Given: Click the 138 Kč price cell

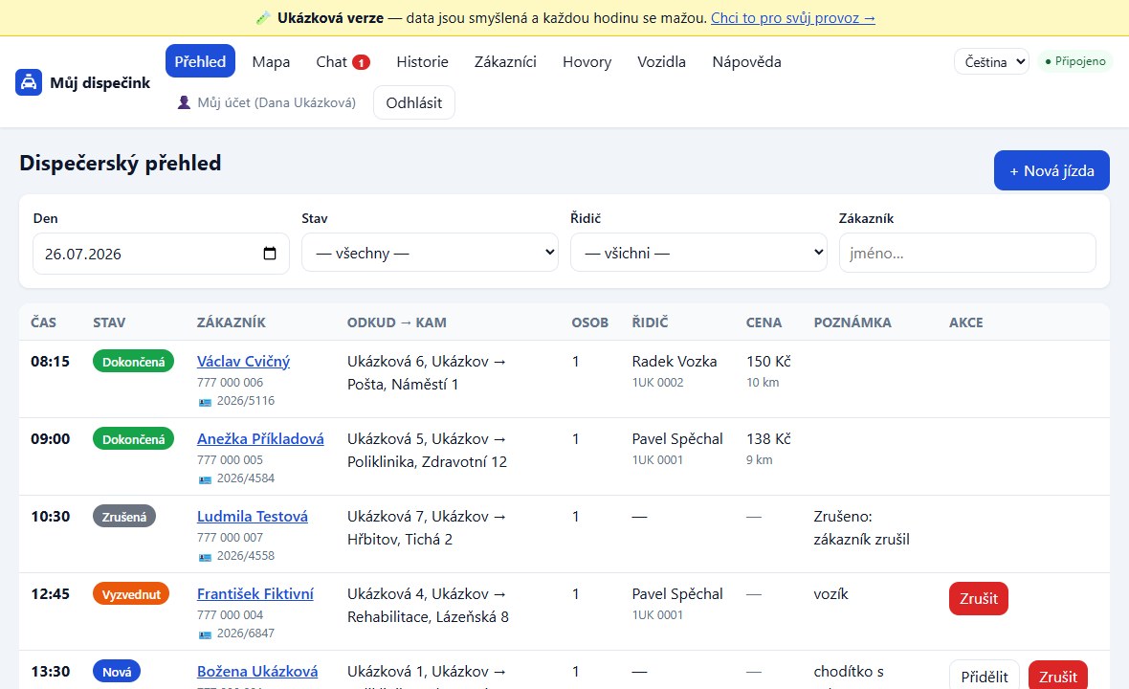Looking at the screenshot, I should (x=768, y=438).
